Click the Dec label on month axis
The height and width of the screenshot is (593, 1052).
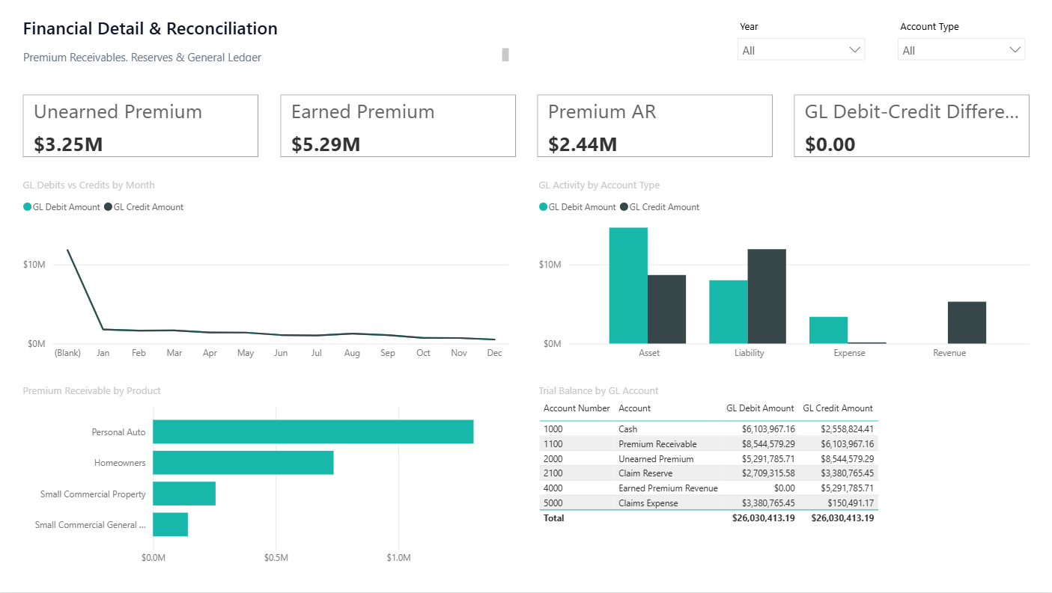pos(494,353)
